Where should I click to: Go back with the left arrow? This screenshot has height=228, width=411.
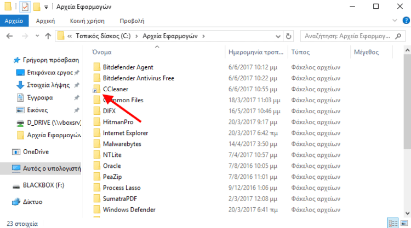pyautogui.click(x=9, y=36)
